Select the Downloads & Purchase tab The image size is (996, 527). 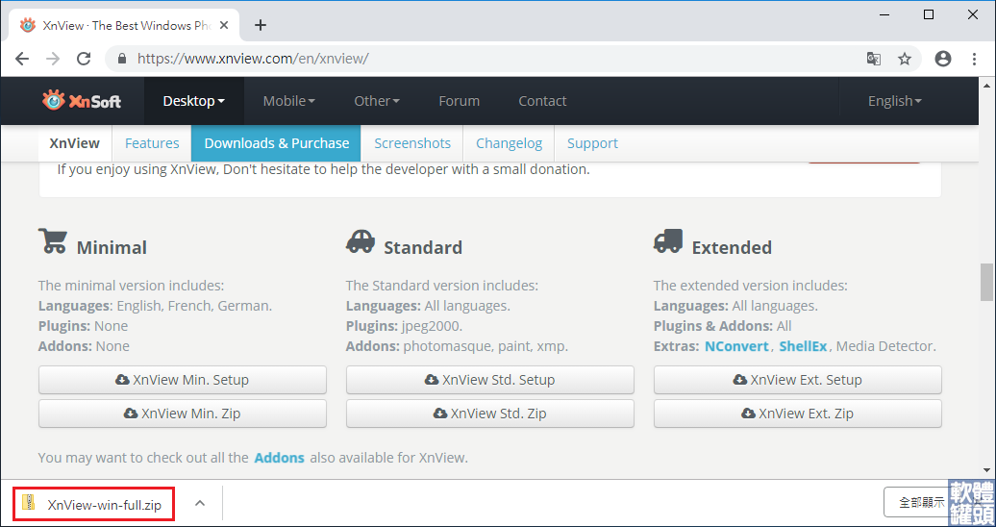(276, 143)
